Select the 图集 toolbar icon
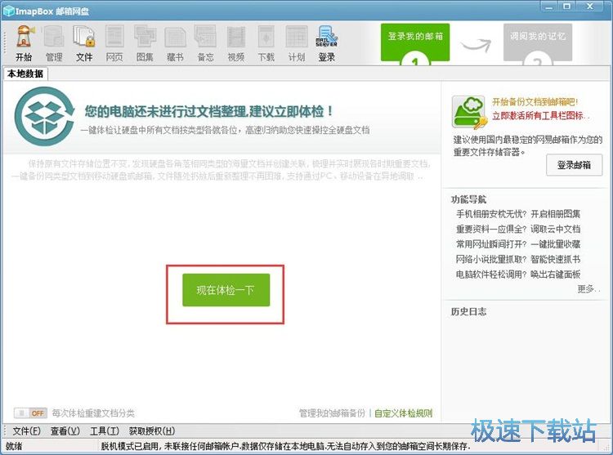 pyautogui.click(x=145, y=43)
